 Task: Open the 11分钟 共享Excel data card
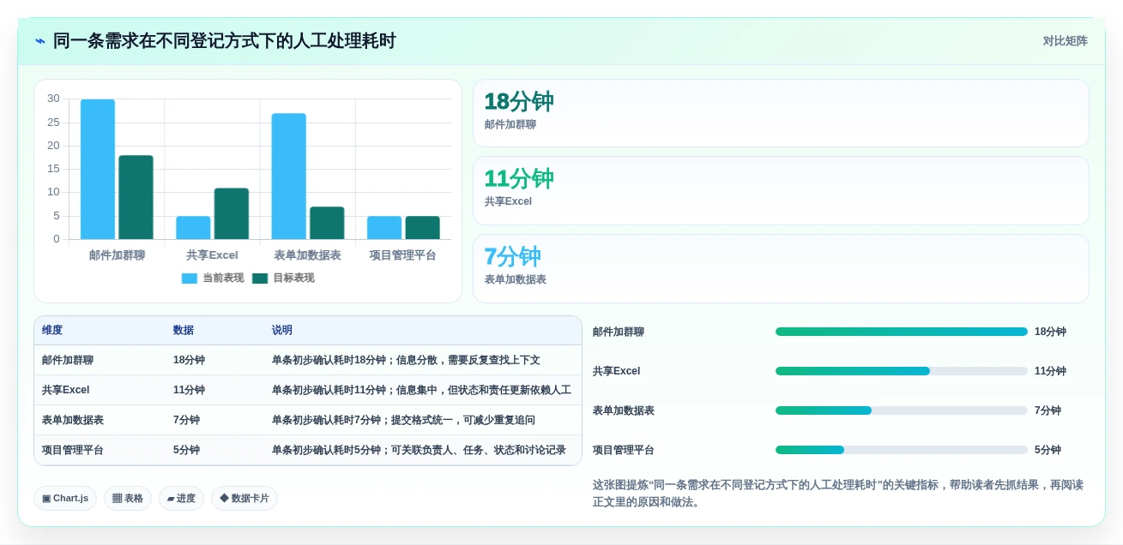pos(781,190)
